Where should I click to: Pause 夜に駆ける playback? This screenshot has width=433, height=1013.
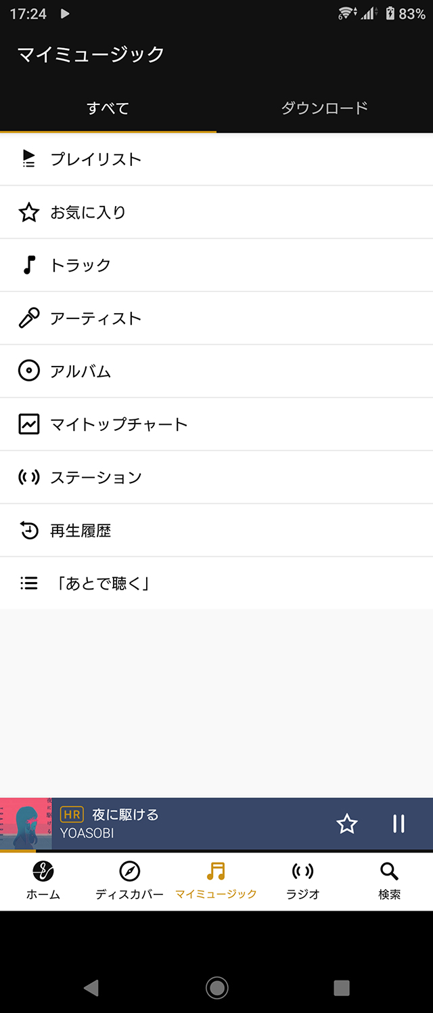[x=398, y=825]
